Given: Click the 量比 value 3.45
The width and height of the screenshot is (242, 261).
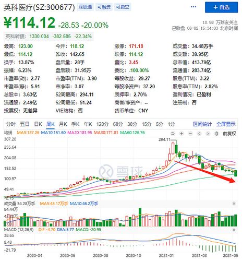Looking at the screenshot, I should tap(134, 62).
